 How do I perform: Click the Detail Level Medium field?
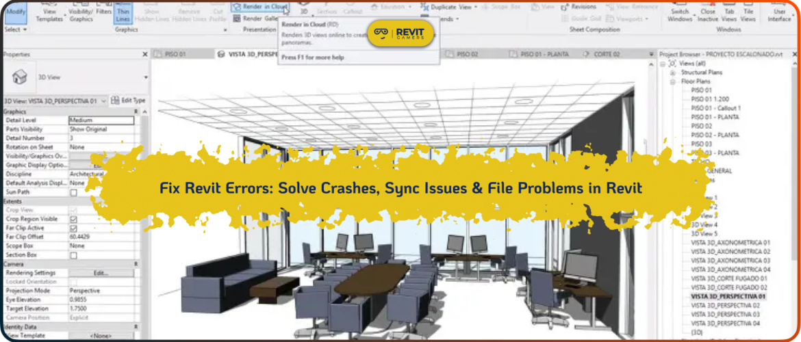[101, 120]
